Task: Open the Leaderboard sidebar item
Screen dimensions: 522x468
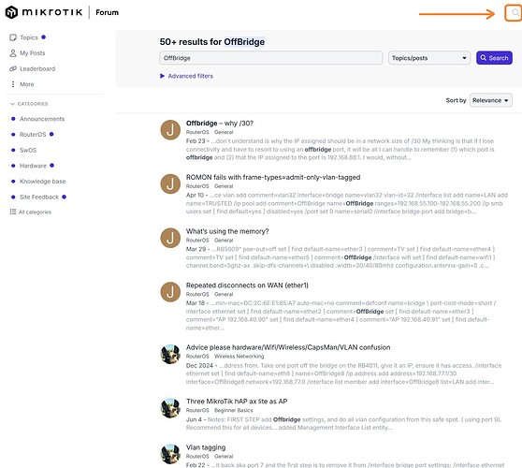Action: point(37,68)
